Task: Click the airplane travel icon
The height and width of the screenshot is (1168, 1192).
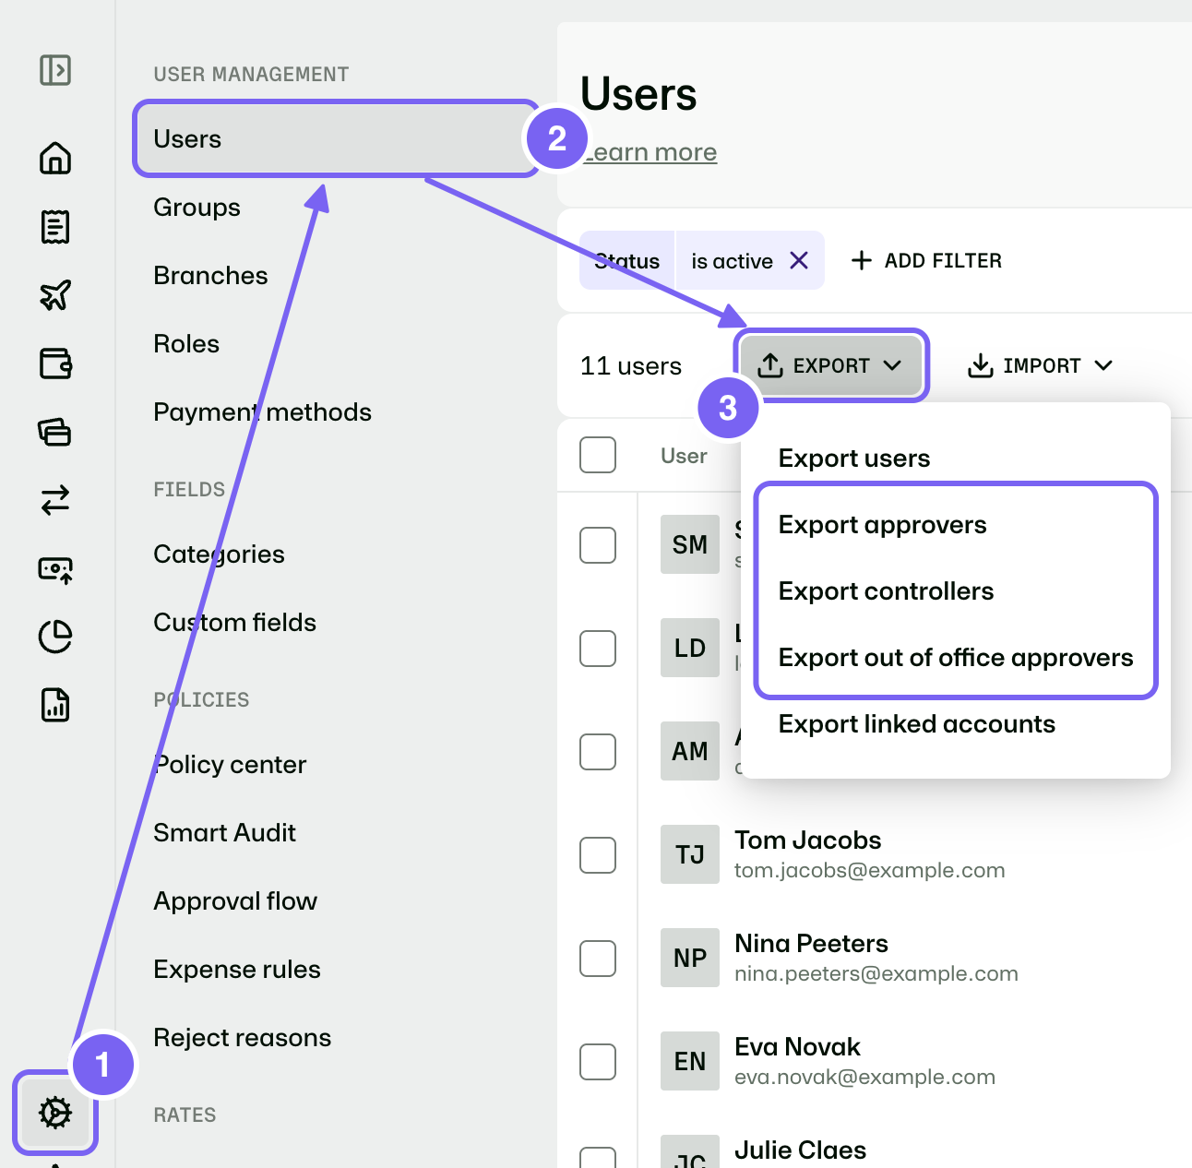Action: click(x=55, y=295)
